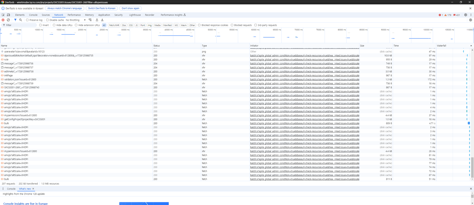This screenshot has width=474, height=205.
Task: Open the No throttling dropdown
Action: [76, 20]
